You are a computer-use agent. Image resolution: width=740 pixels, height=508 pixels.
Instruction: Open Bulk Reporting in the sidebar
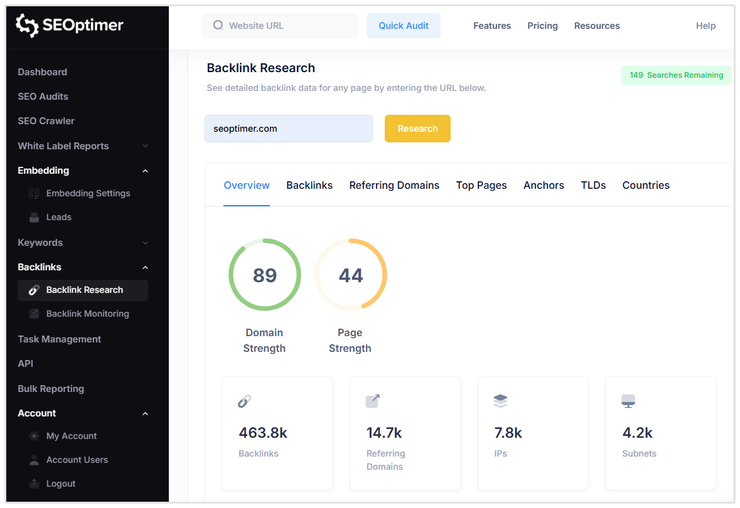[51, 389]
